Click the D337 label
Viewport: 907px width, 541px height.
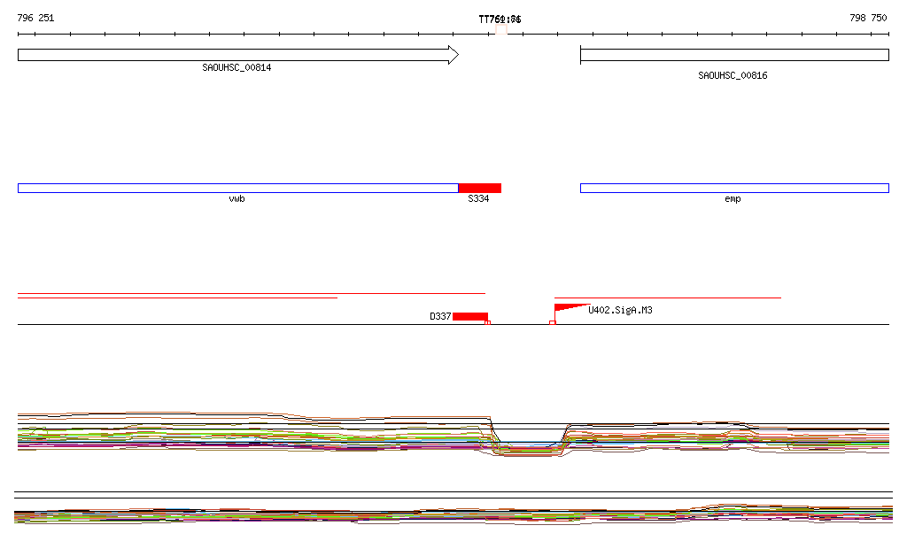pyautogui.click(x=440, y=316)
